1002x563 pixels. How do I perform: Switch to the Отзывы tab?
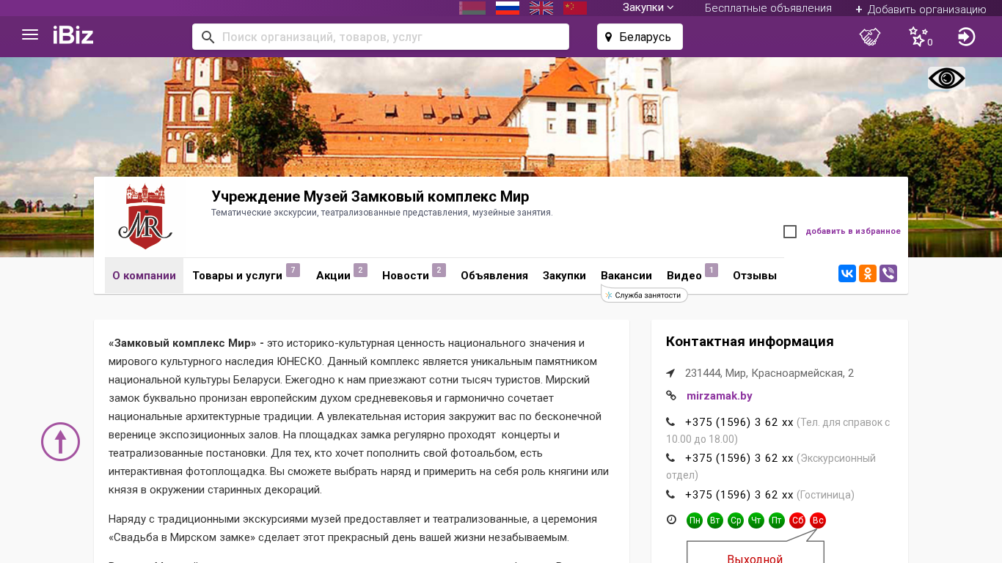[754, 276]
